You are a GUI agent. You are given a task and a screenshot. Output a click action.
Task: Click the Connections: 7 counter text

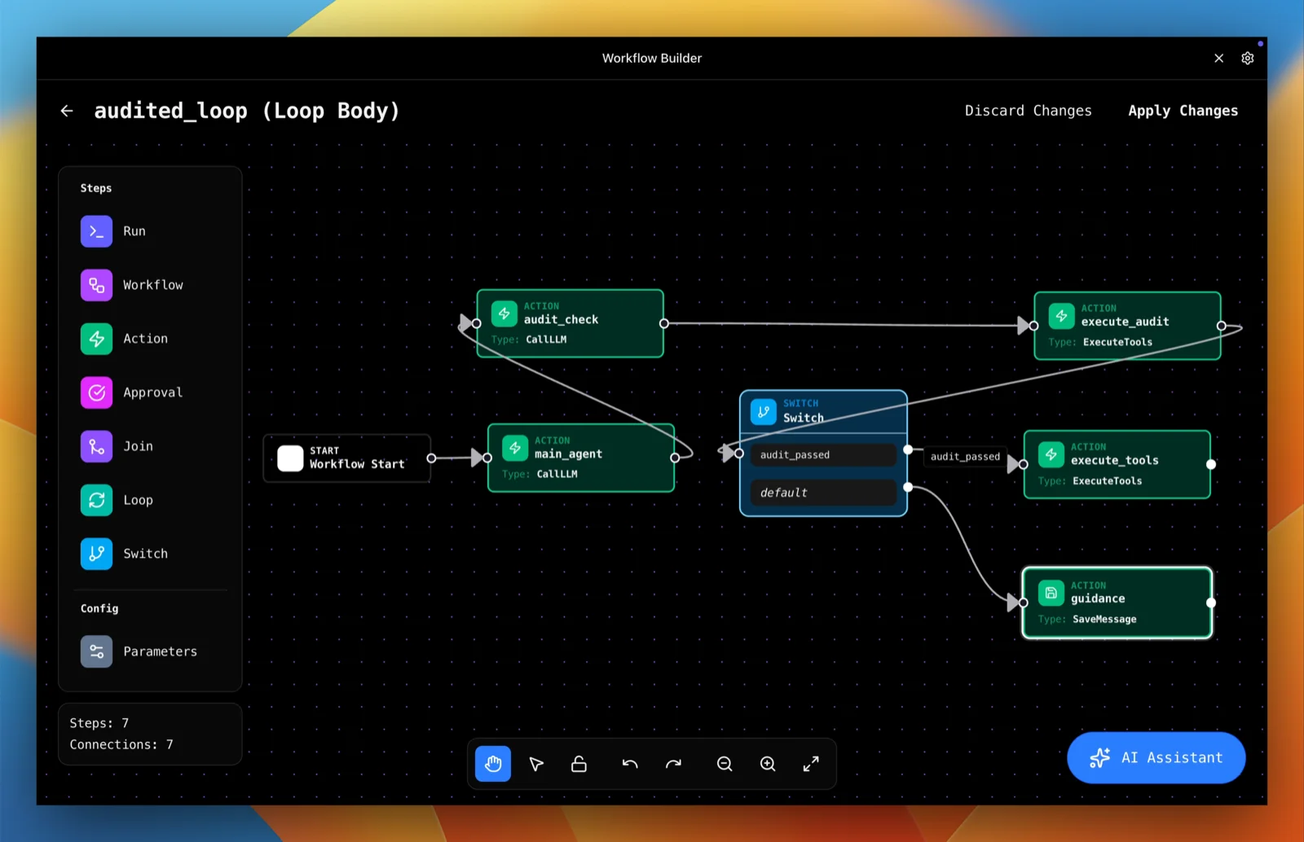tap(121, 744)
